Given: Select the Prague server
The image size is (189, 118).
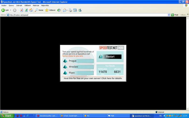Looking at the screenshot, I should pos(78,61).
